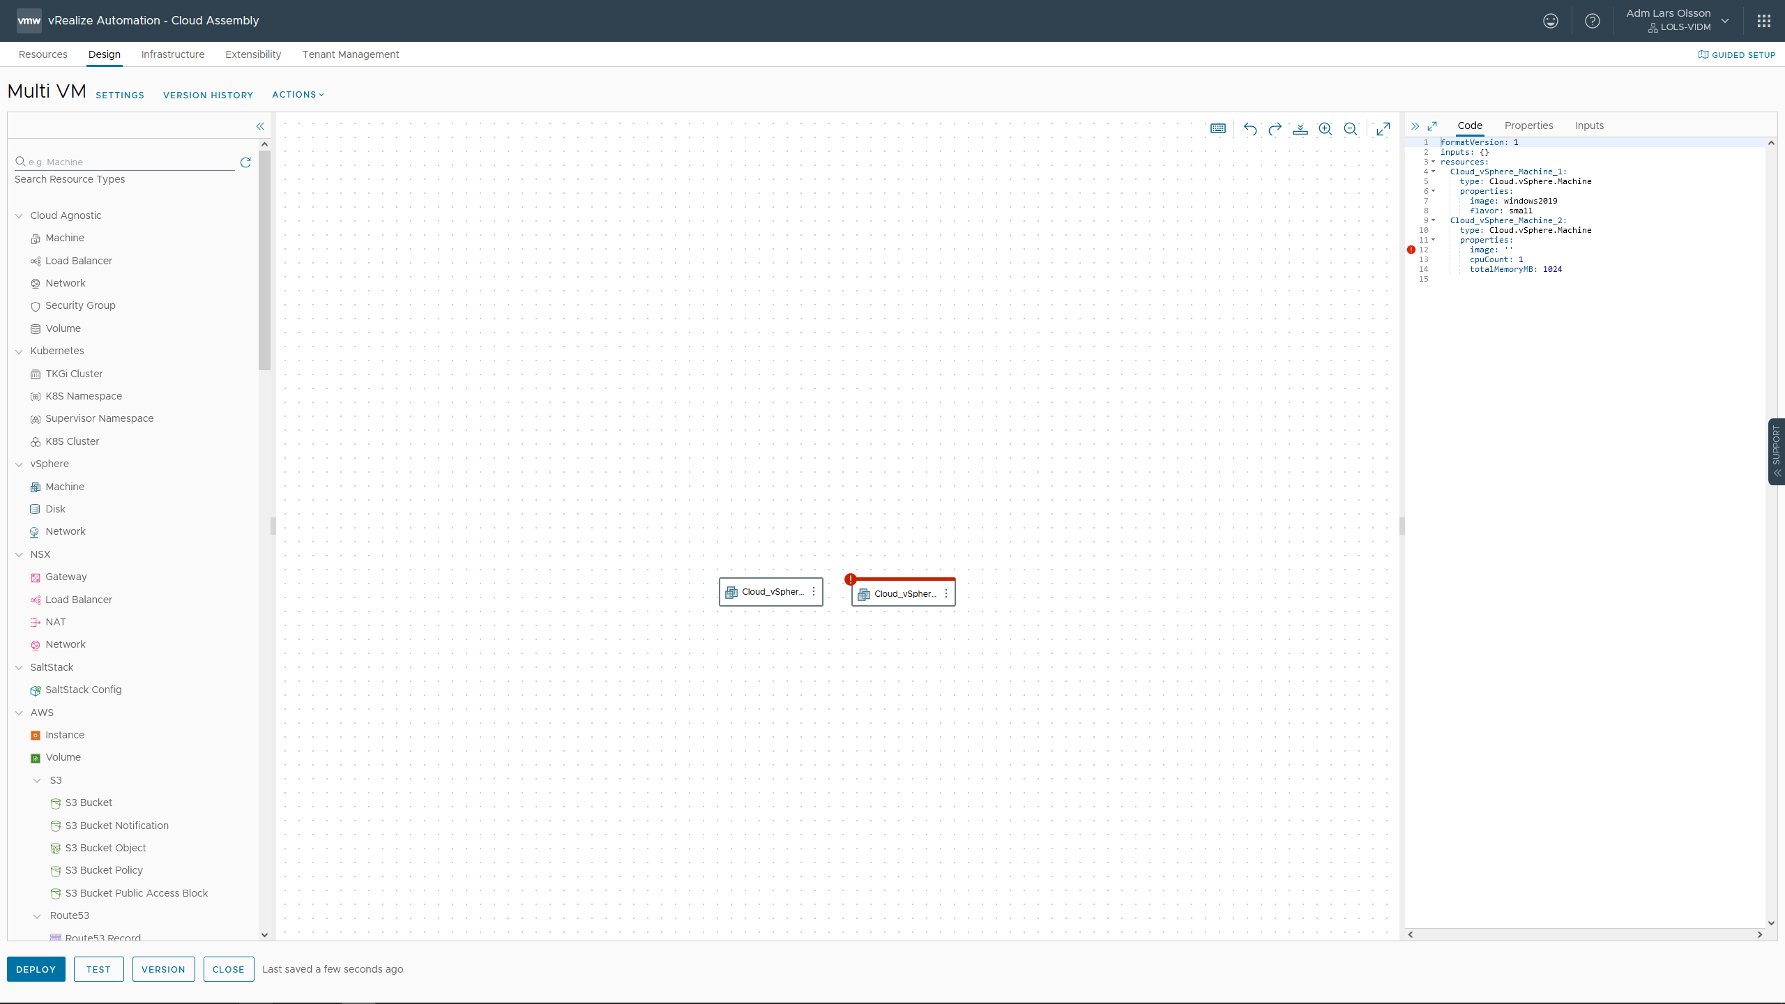Select the first Cloud_vSphere machine node
This screenshot has width=1785, height=1004.
[771, 592]
